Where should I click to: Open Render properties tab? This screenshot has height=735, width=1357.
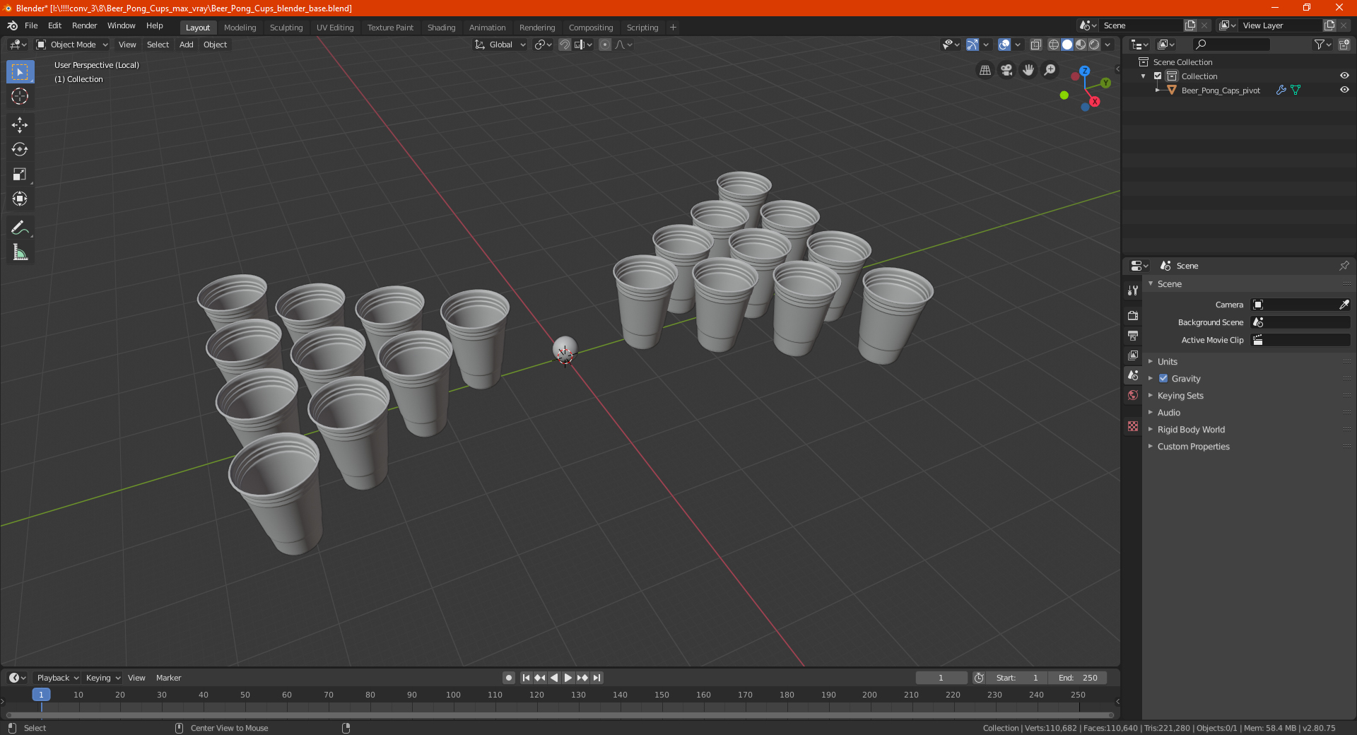coord(1133,315)
